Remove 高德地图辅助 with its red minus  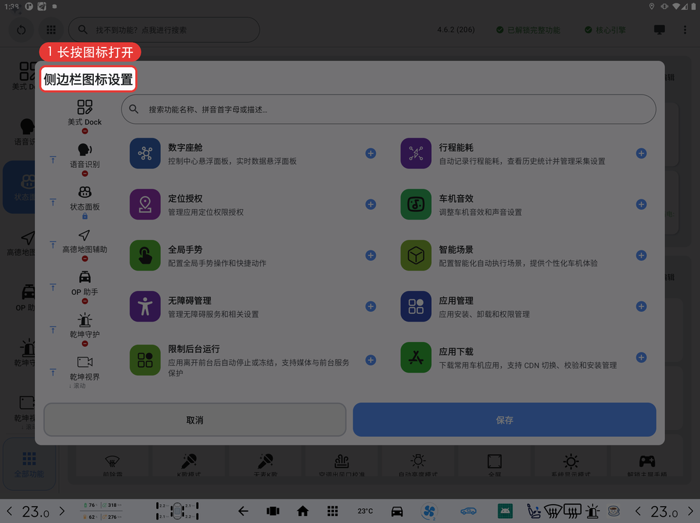click(85, 259)
